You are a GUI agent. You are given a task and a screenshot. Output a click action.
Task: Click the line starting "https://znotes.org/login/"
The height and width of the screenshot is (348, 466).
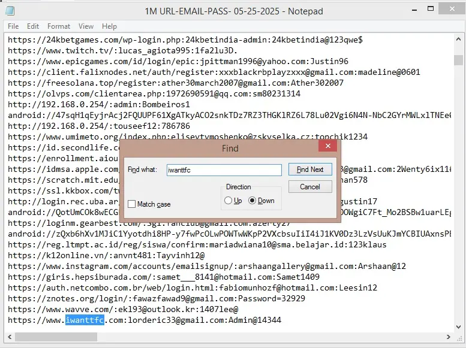click(157, 298)
